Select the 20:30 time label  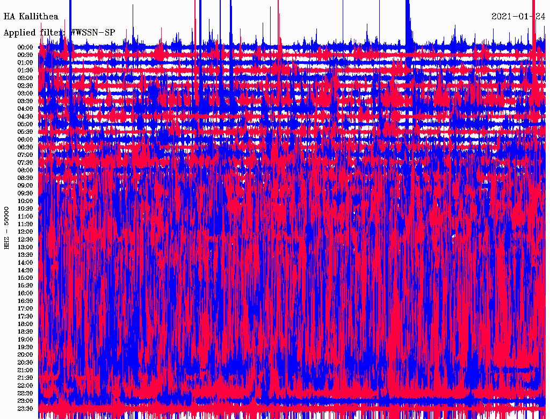[25, 363]
